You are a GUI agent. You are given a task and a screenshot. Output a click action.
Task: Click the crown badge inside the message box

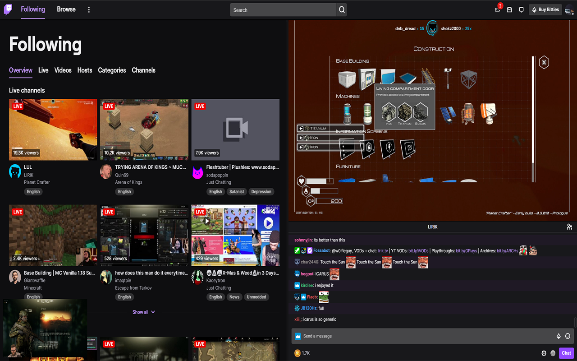coord(298,336)
